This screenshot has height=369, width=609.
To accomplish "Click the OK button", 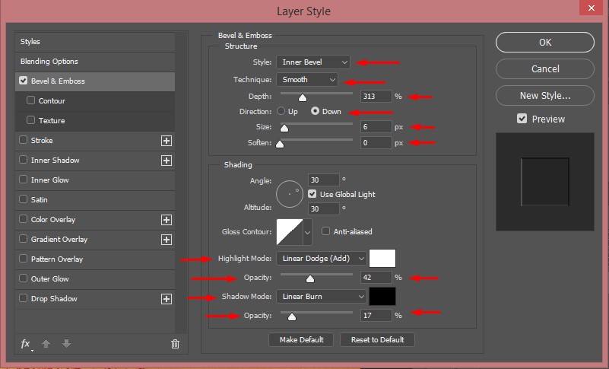I will tap(545, 43).
